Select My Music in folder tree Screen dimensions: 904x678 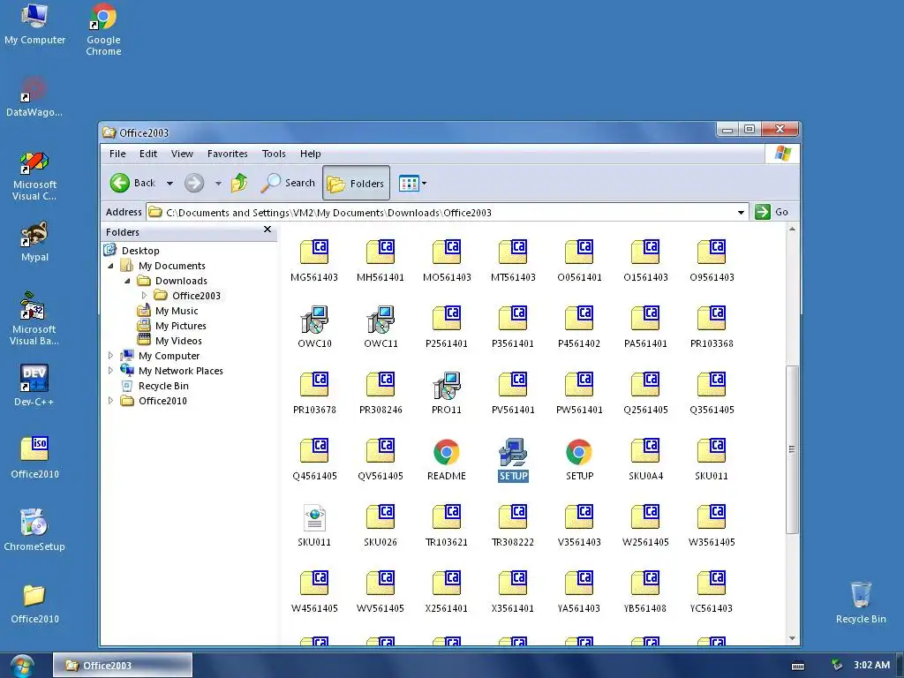pyautogui.click(x=177, y=311)
